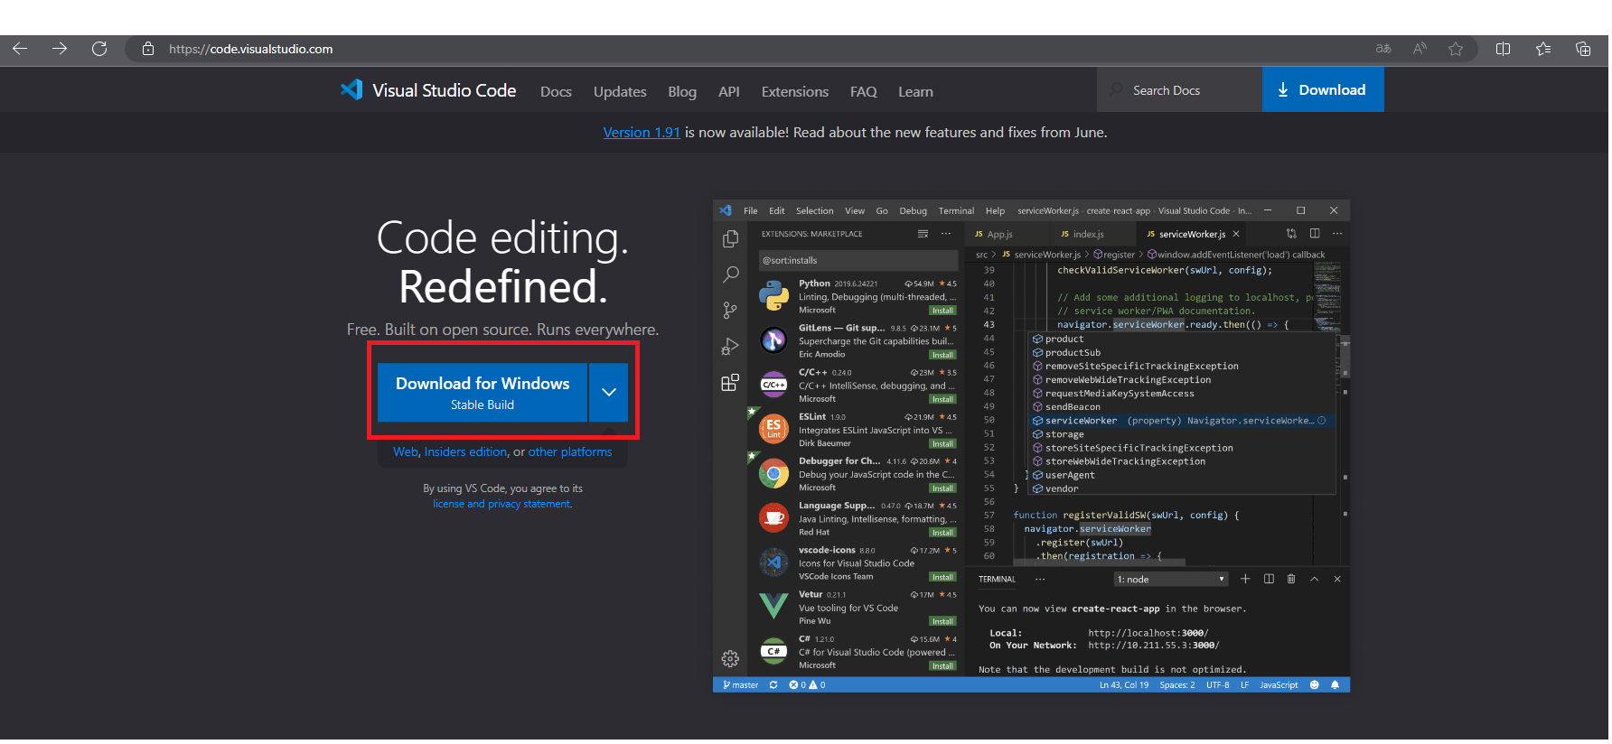This screenshot has width=1612, height=744.
Task: Open the translate page icon in address bar
Action: click(x=1383, y=49)
